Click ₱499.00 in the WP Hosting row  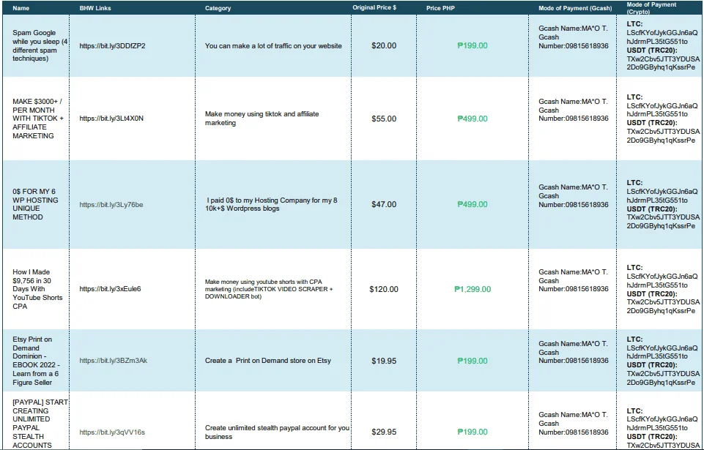473,205
